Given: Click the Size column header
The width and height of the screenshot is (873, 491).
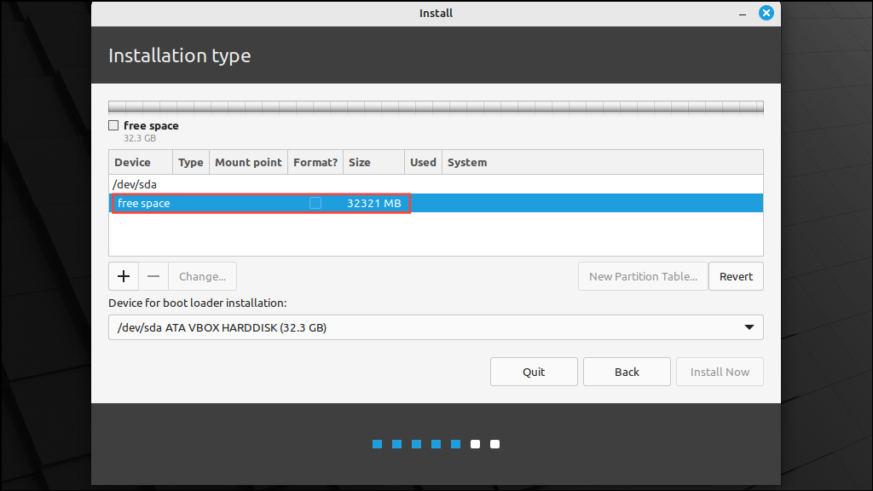Looking at the screenshot, I should (359, 162).
